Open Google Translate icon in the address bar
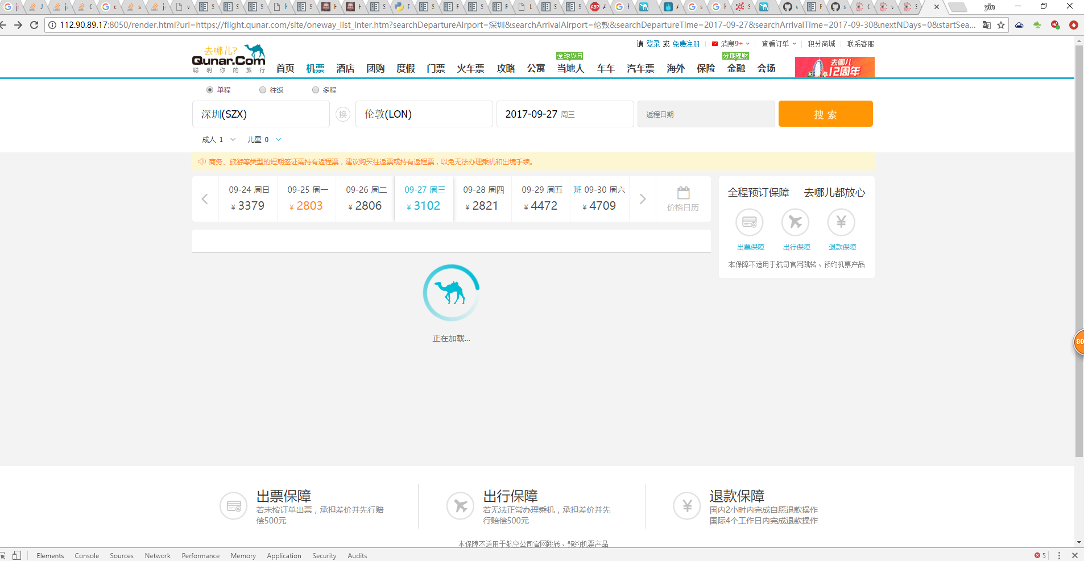 coord(987,25)
